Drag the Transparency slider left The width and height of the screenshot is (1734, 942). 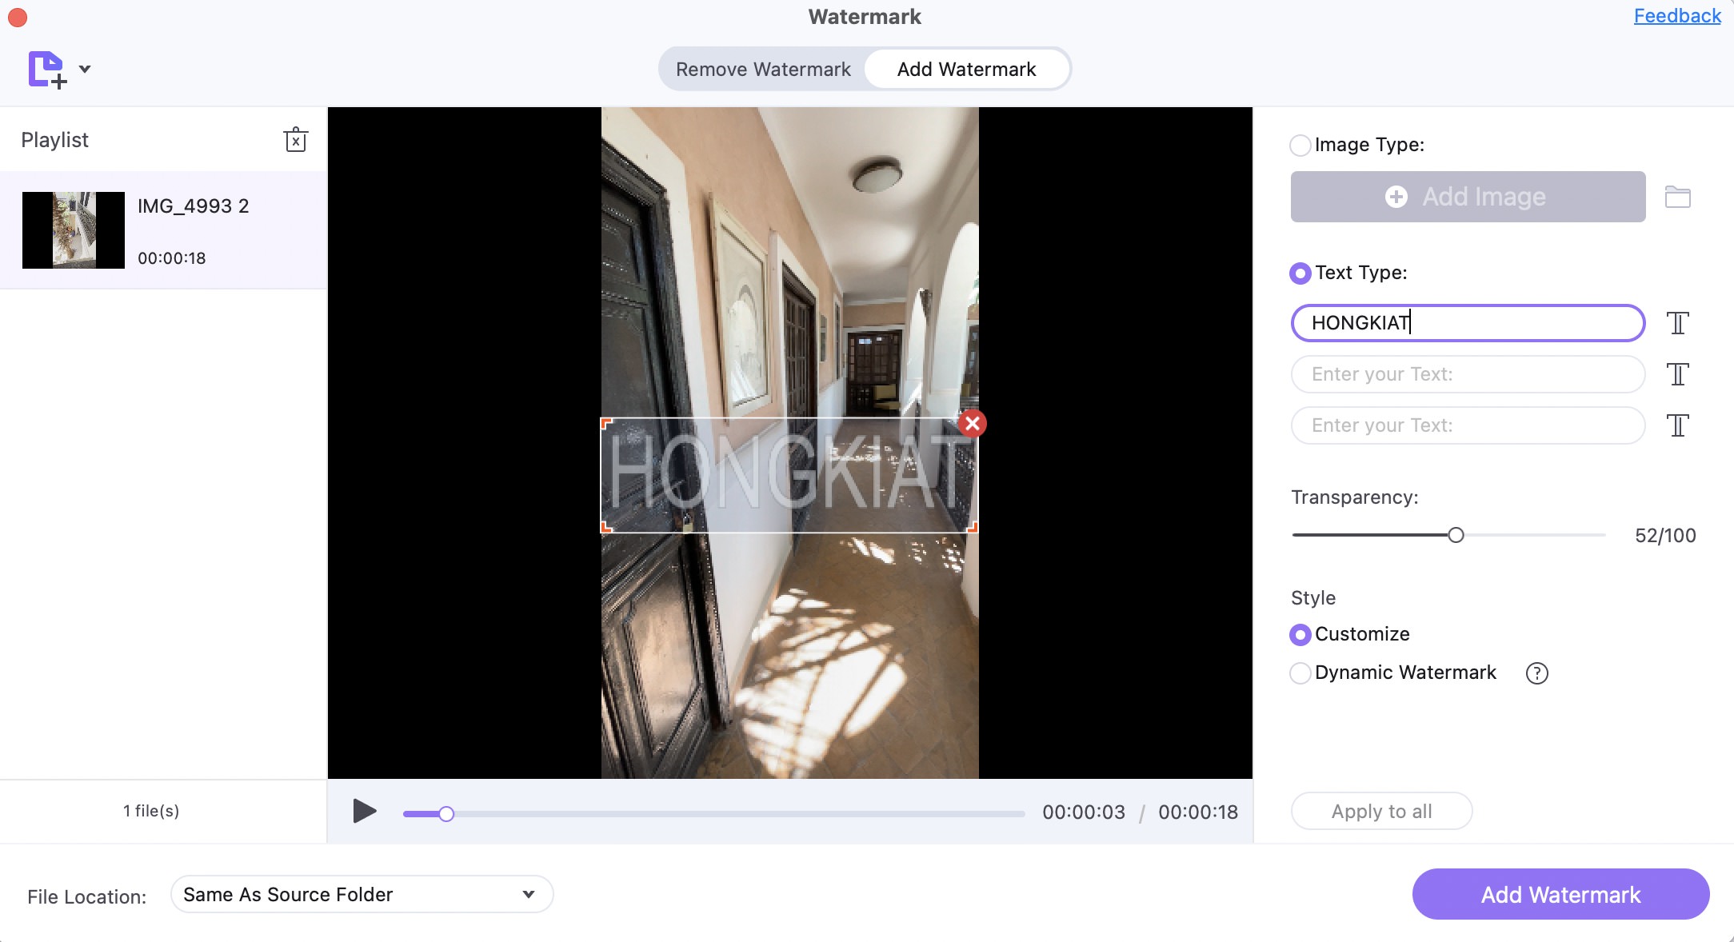[x=1453, y=535]
